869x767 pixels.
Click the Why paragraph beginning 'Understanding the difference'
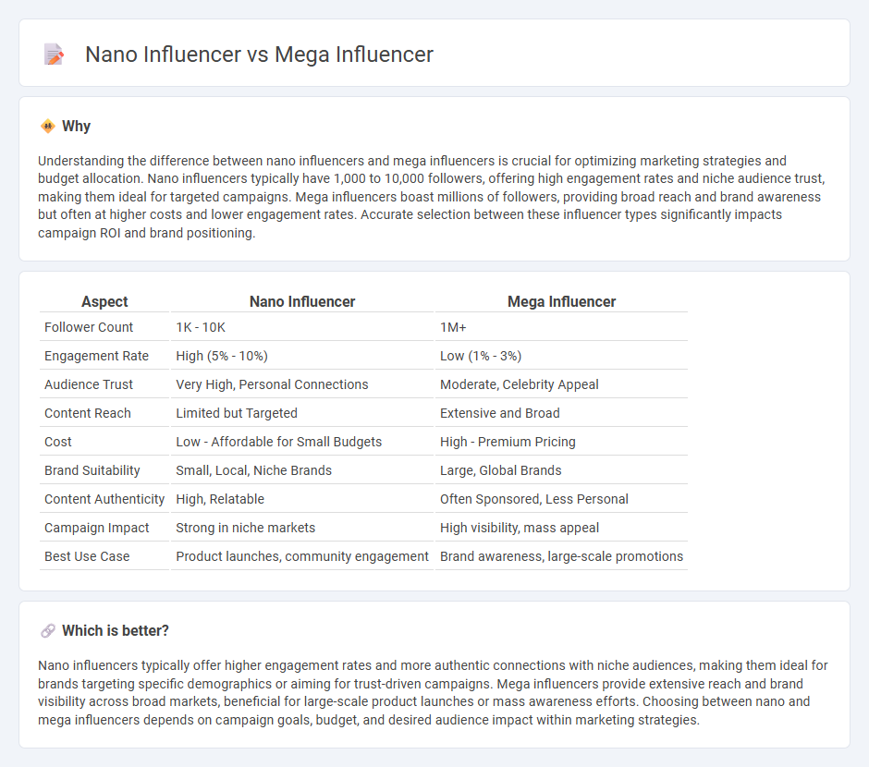[433, 197]
